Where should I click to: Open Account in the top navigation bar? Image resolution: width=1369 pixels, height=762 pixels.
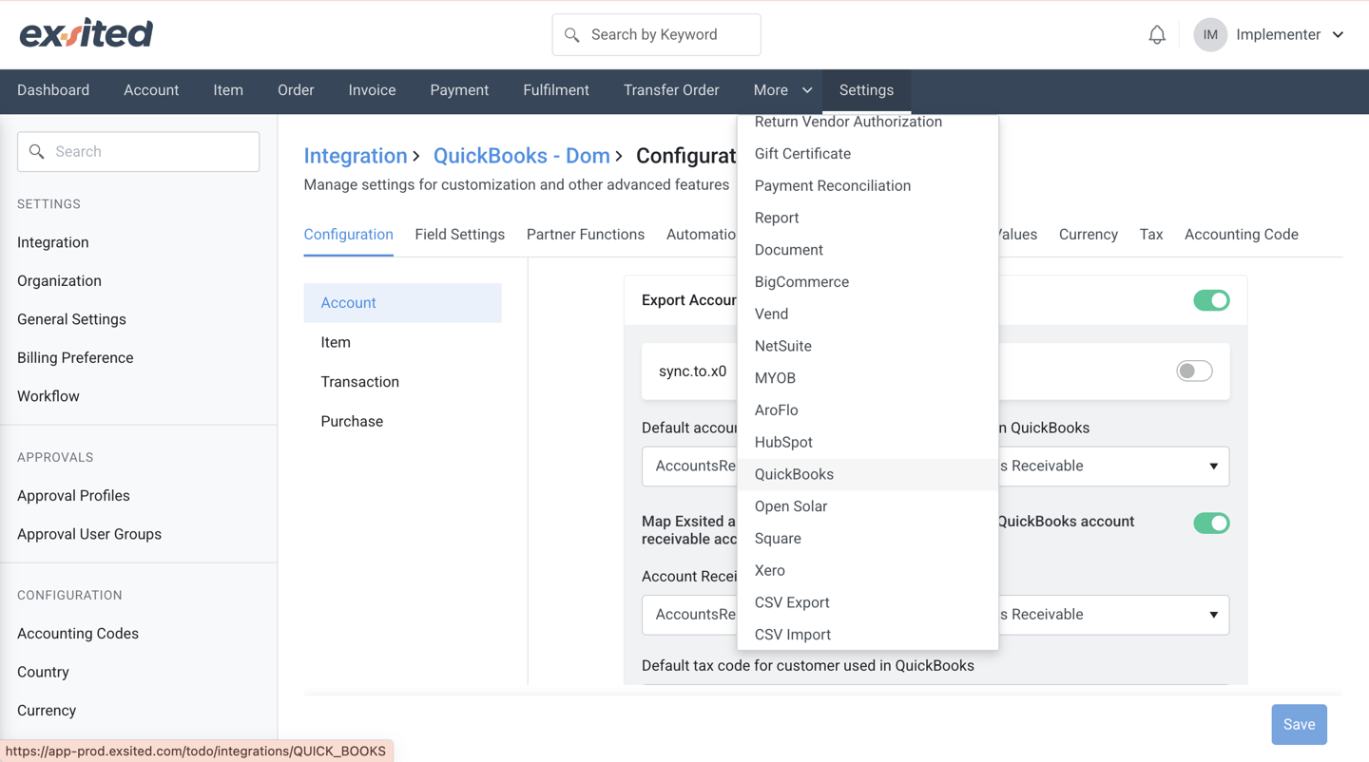click(x=151, y=90)
